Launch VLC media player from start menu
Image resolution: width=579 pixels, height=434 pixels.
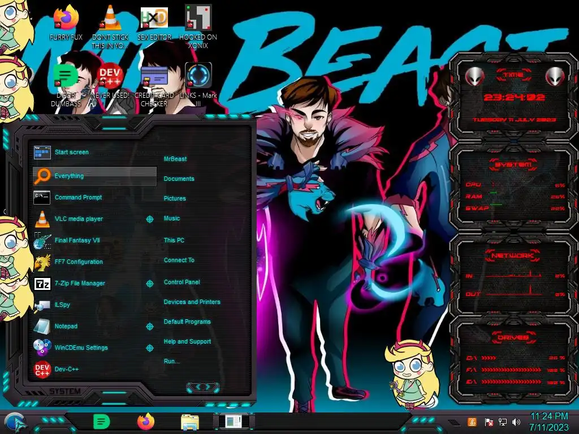click(94, 219)
